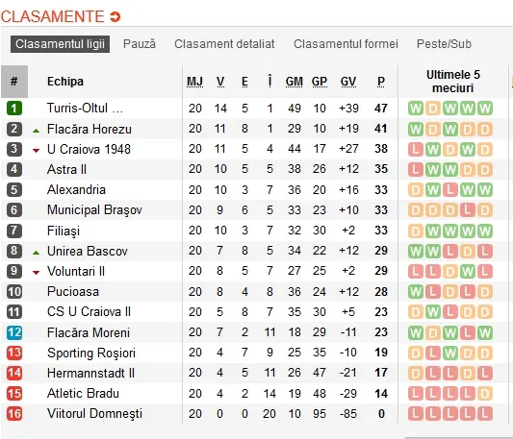
Task: Click the GV goal difference column header
Action: pos(348,82)
